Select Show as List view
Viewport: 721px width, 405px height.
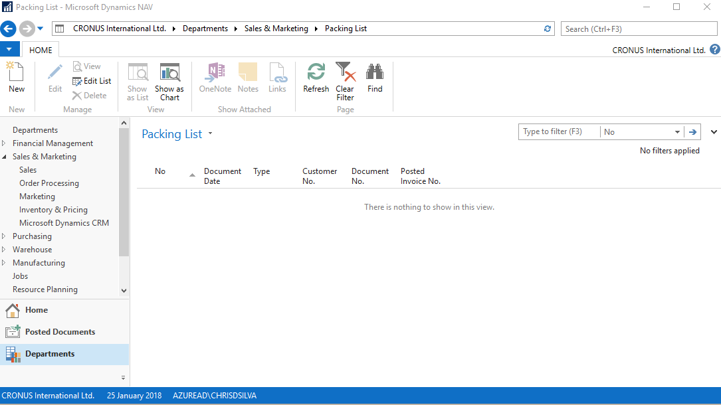point(138,82)
